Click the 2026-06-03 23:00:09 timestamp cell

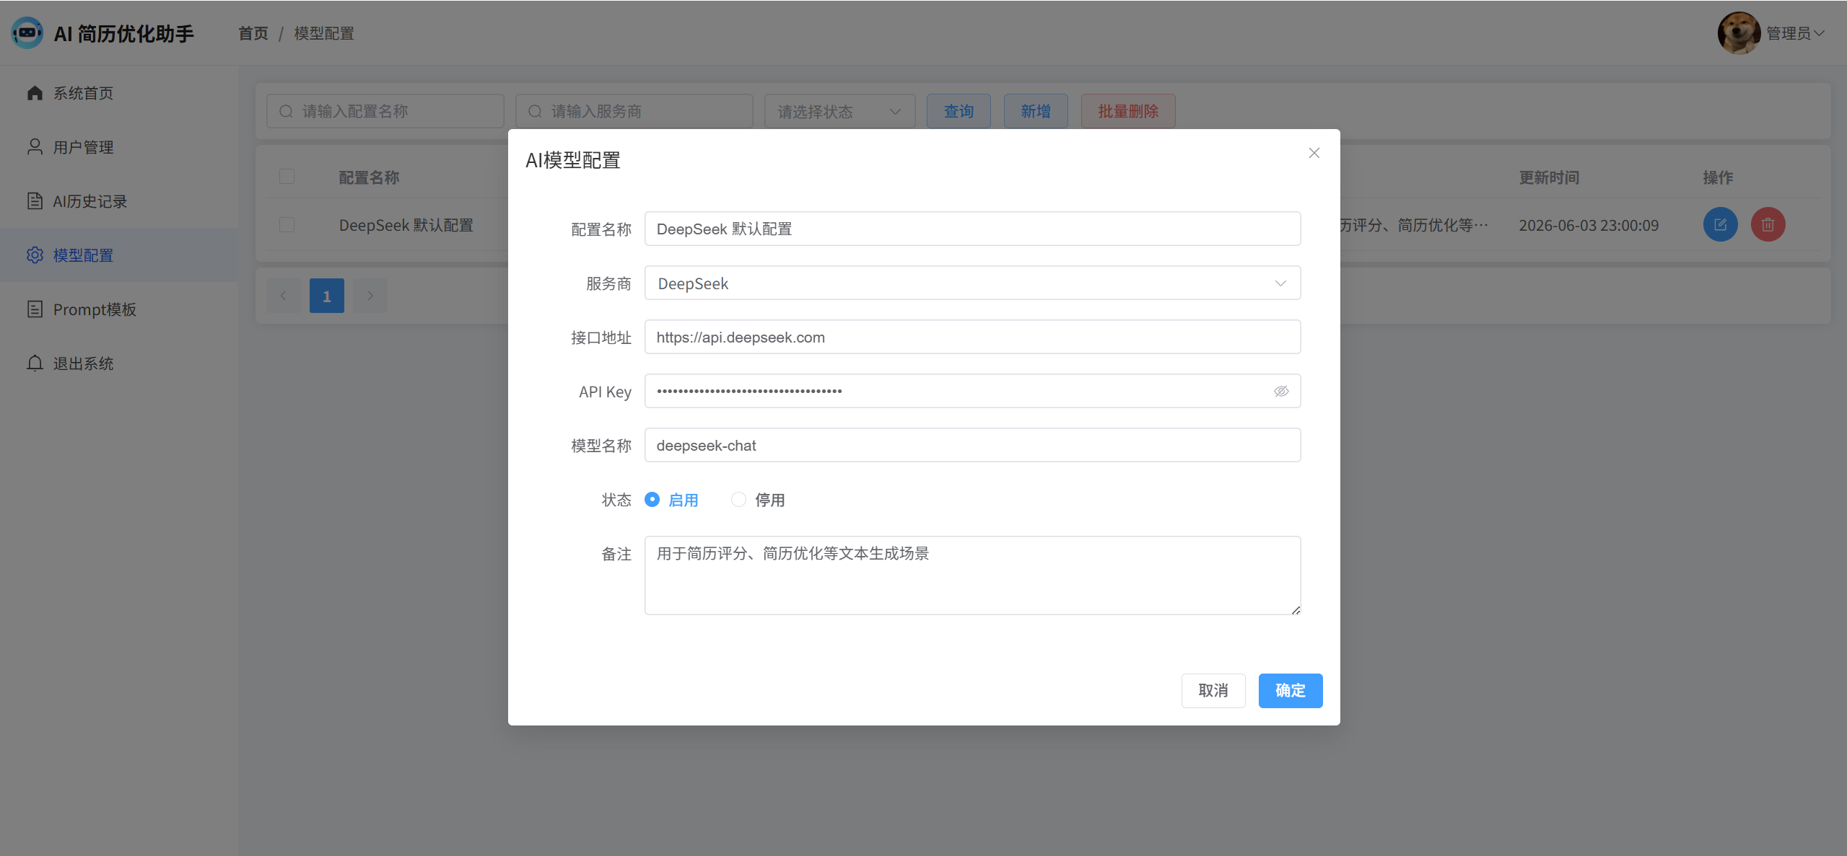point(1589,225)
